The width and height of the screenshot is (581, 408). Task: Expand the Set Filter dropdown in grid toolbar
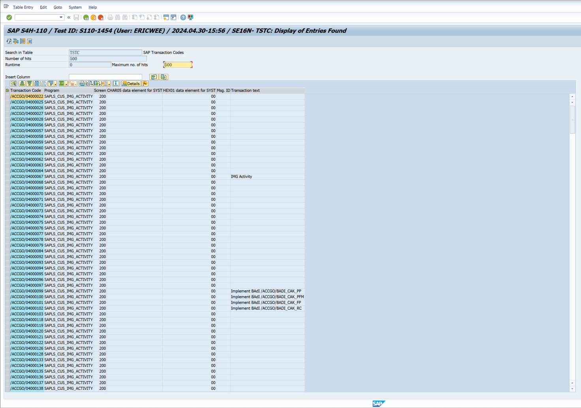tap(55, 84)
